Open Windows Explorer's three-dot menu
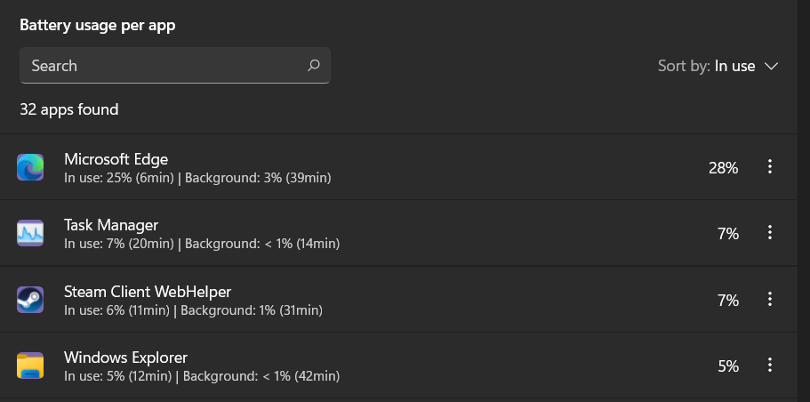The width and height of the screenshot is (810, 402). point(770,366)
